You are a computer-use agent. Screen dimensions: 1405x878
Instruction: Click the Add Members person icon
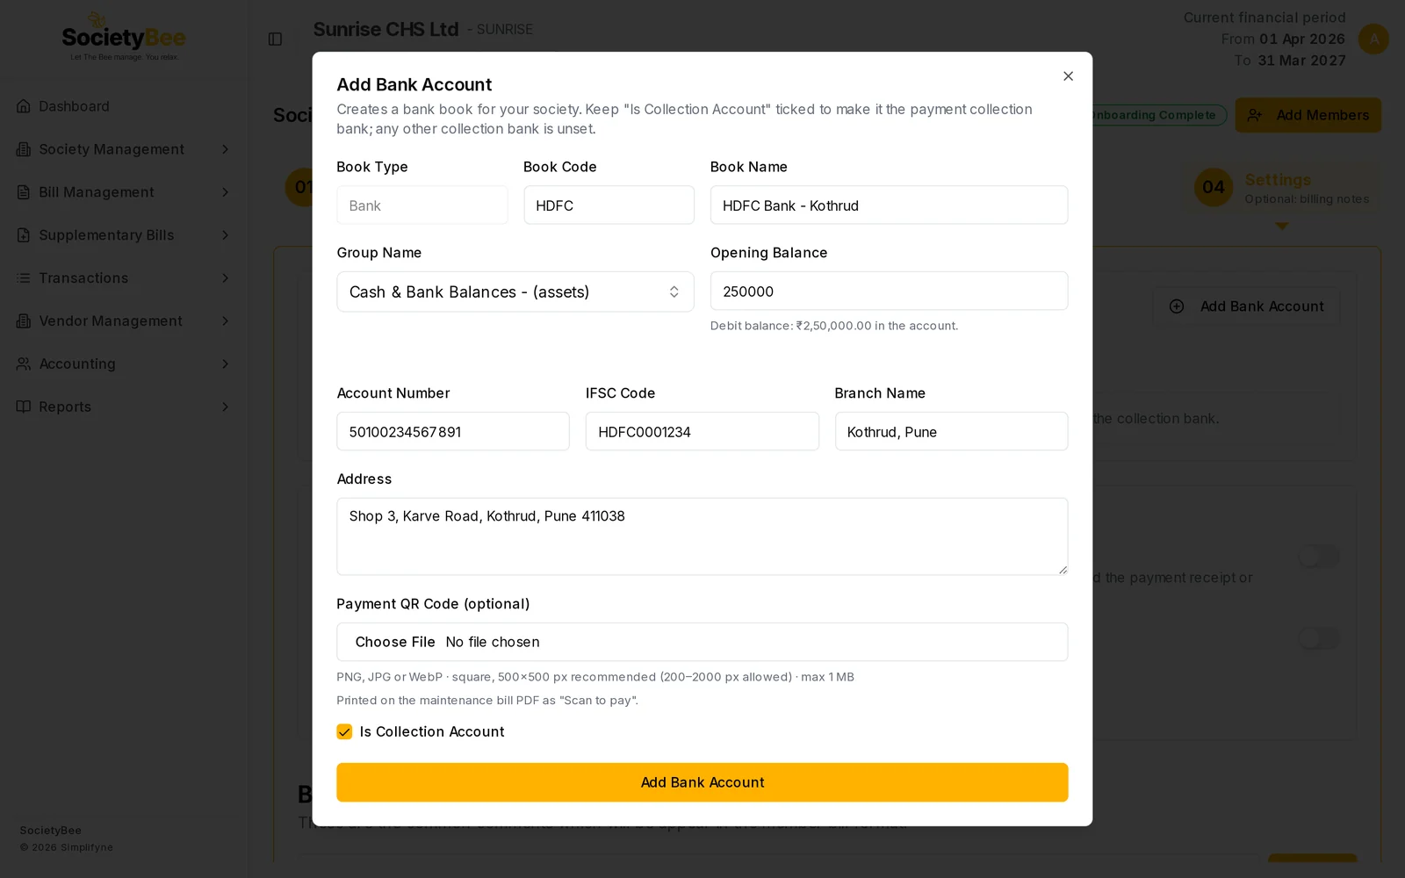tap(1255, 115)
